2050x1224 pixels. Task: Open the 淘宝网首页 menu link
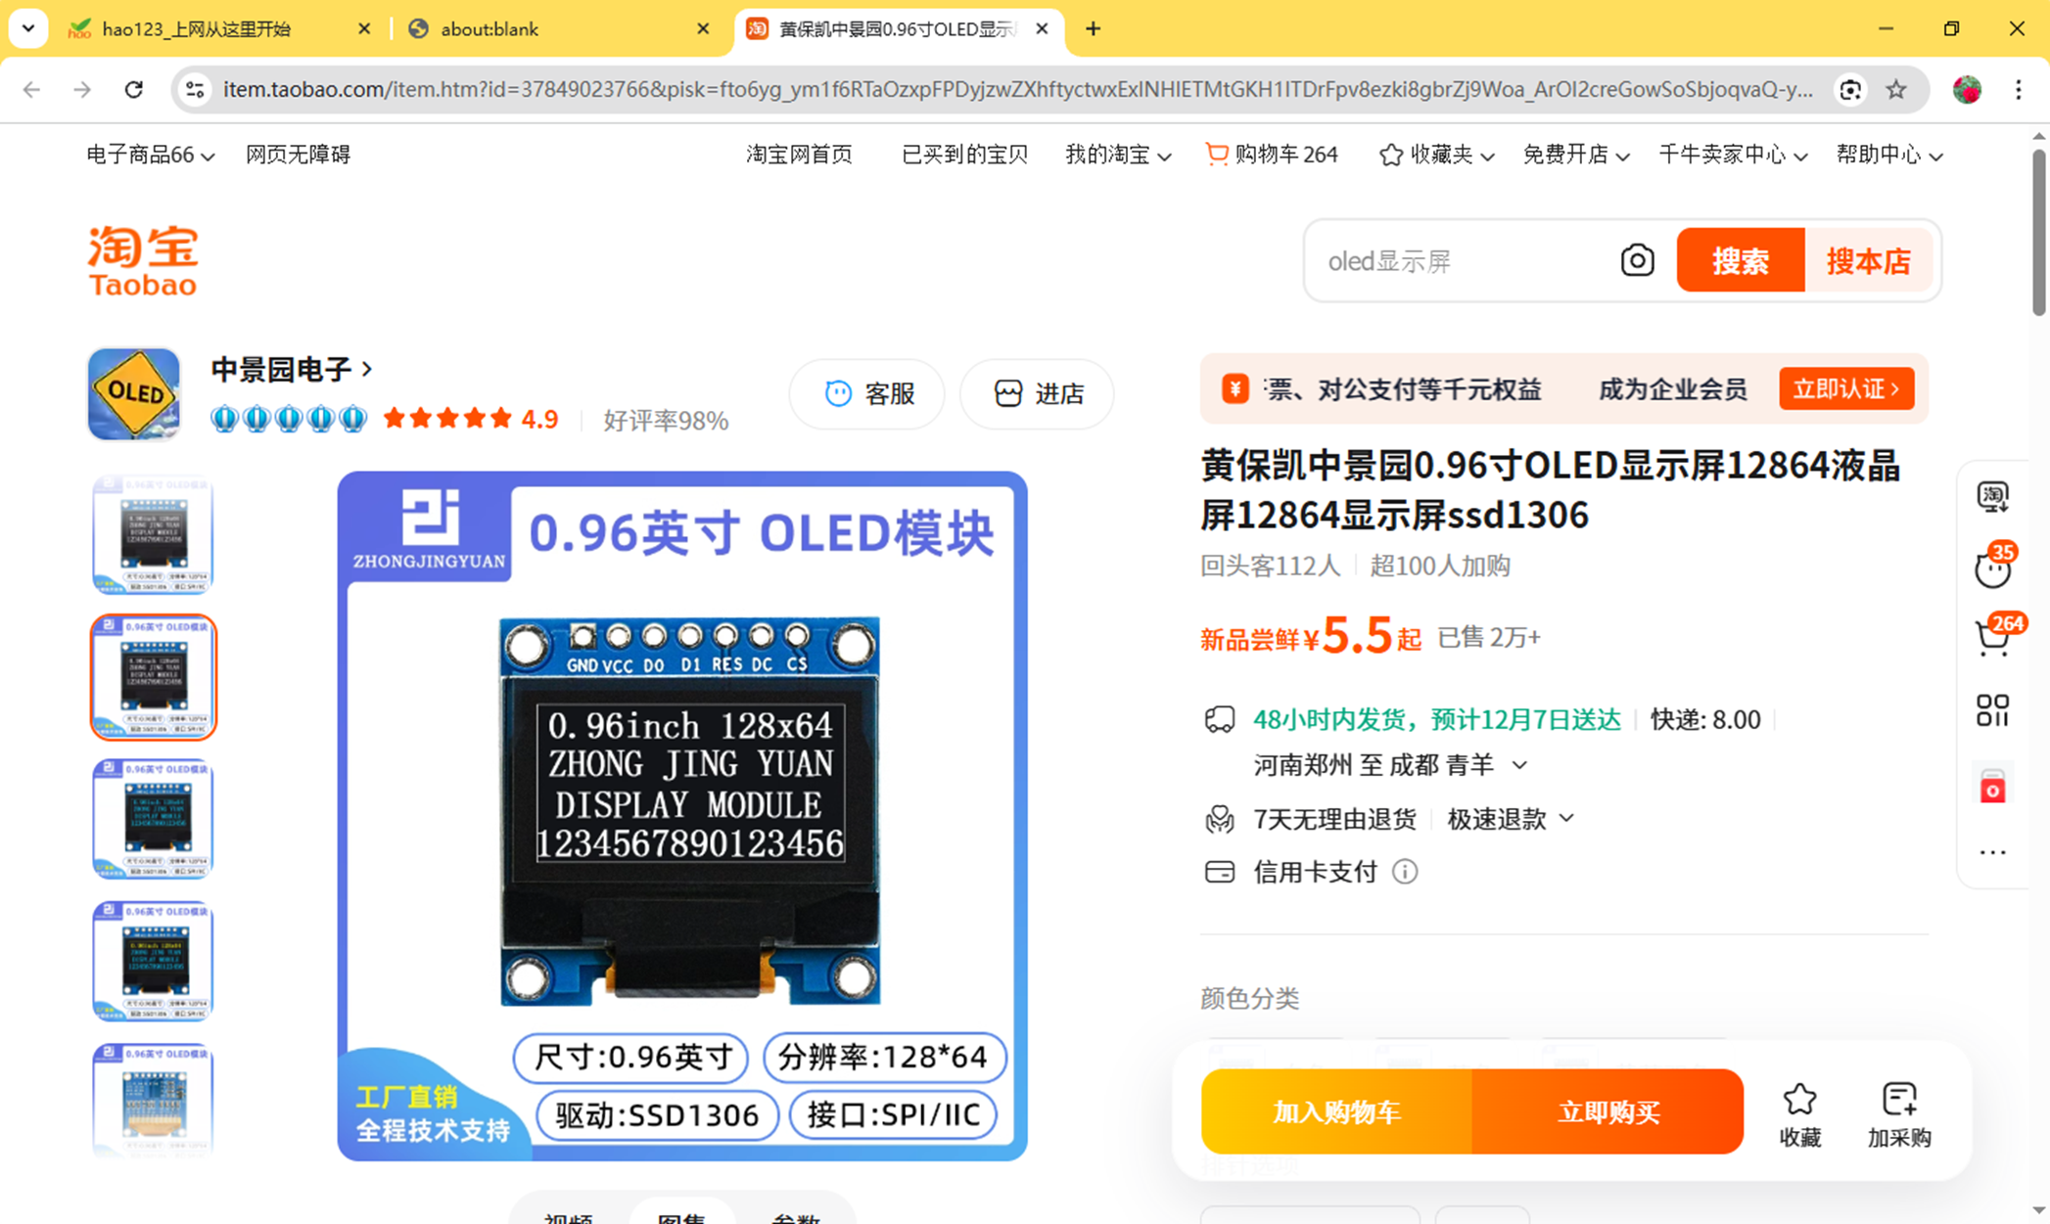click(x=799, y=155)
